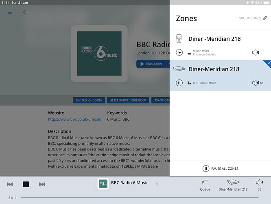Click the BBC Radio 6 Music now playing title
Screen dimensions: 271x204
(130, 183)
